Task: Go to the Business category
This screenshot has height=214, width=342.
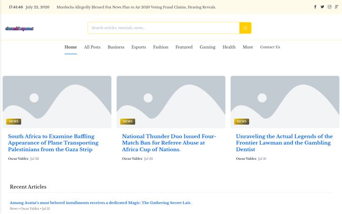Action: (x=116, y=47)
